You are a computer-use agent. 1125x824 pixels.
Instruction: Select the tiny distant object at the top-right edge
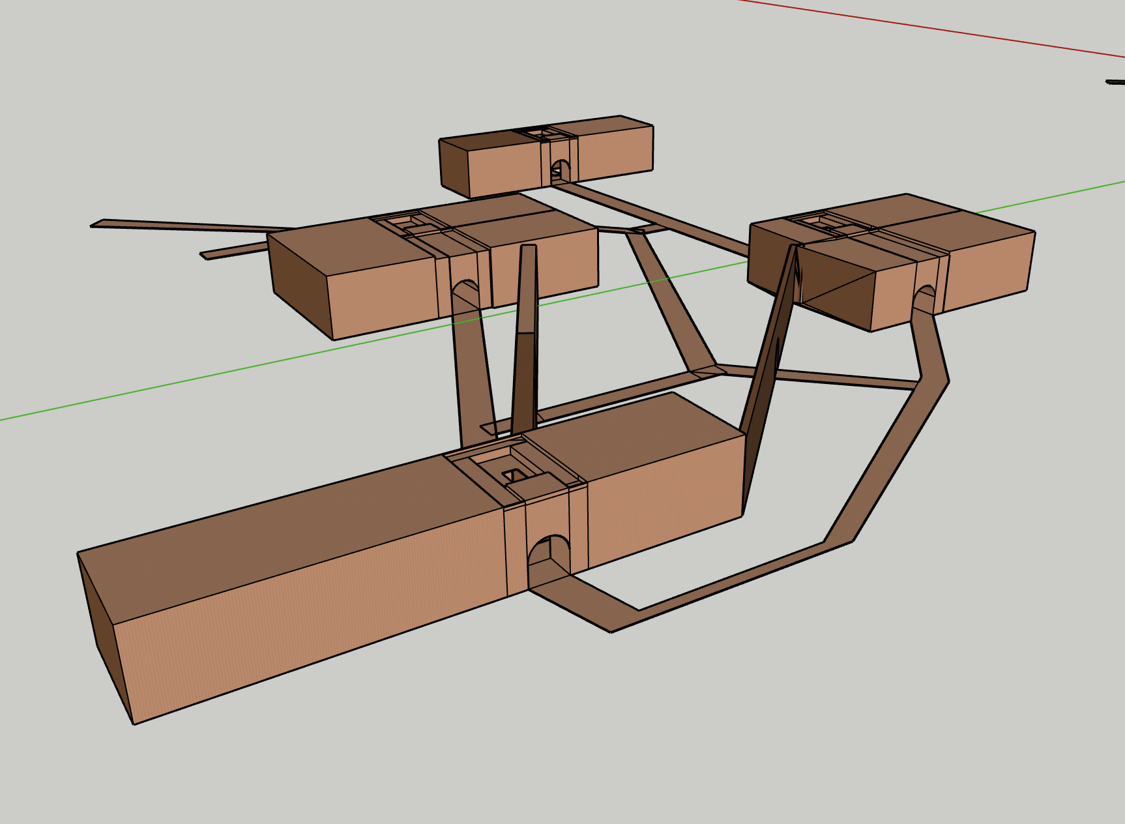(1116, 82)
